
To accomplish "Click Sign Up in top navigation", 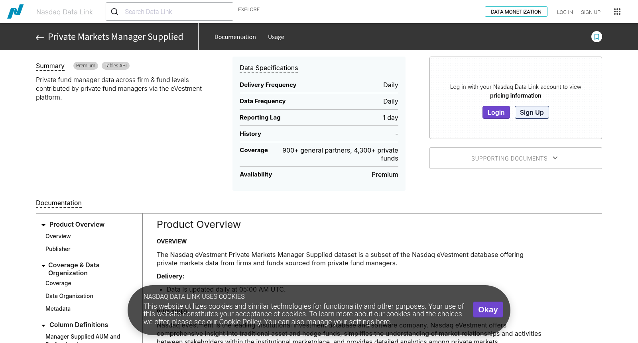I will point(591,12).
